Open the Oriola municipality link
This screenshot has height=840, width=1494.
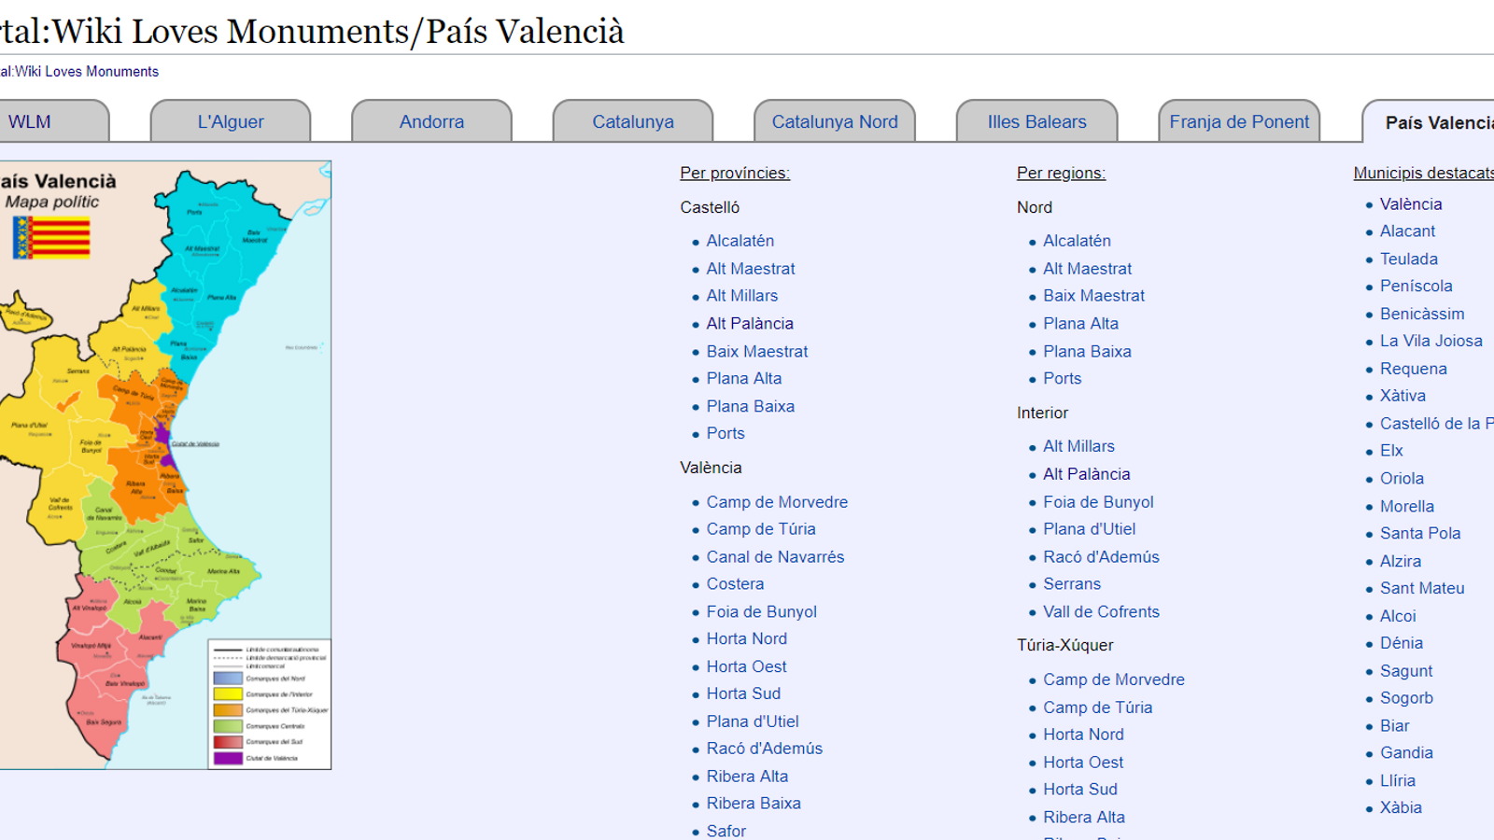pos(1402,479)
